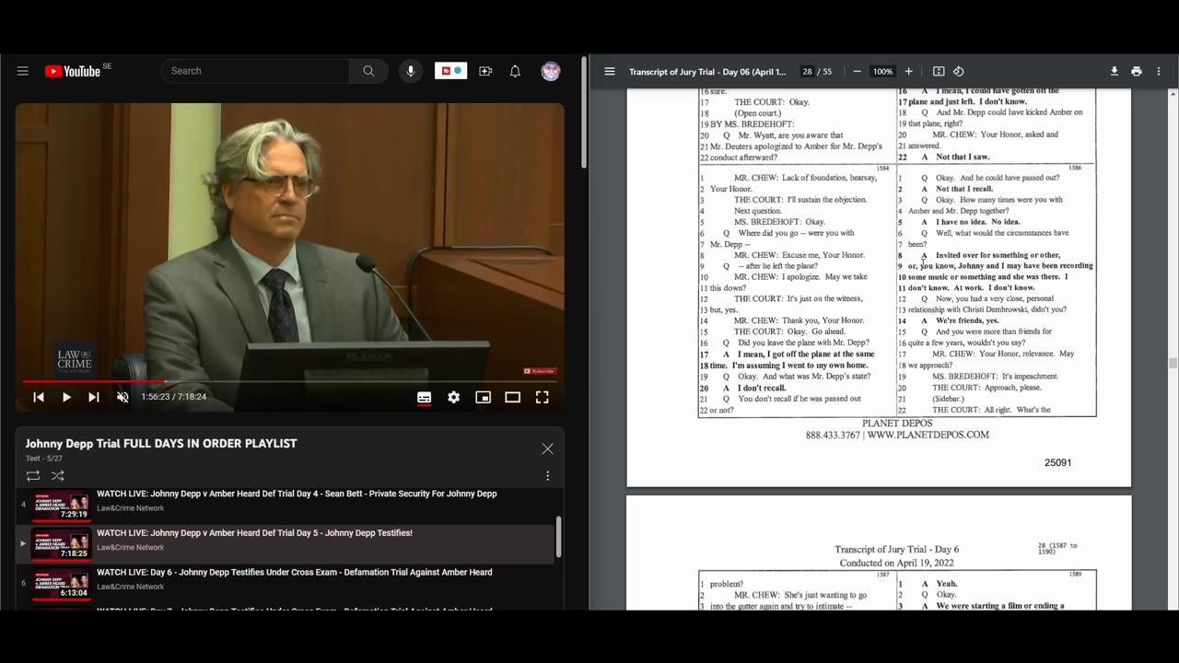
Task: Click the Teet - 5/27 playlist subtitle
Action: (44, 459)
